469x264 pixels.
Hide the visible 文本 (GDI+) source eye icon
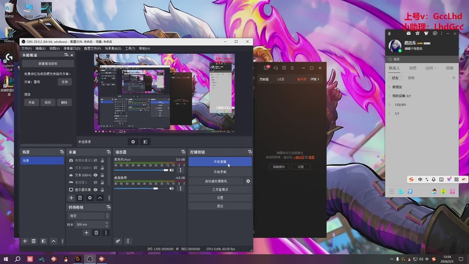96,175
